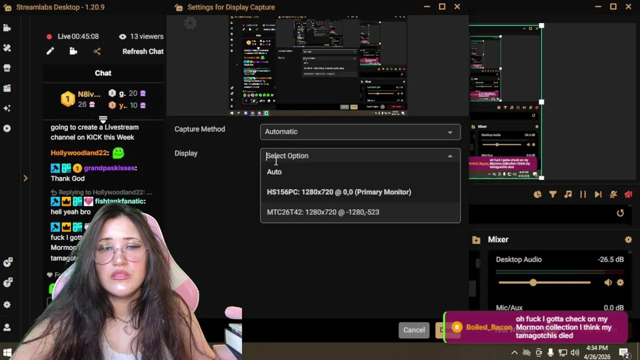The width and height of the screenshot is (640, 360).
Task: Open Mixer settings with the gear icon
Action: pos(628,240)
